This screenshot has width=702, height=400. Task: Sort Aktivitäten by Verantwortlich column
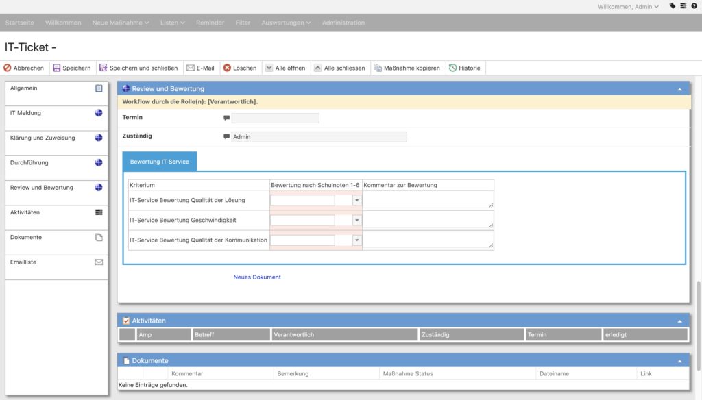coord(344,335)
